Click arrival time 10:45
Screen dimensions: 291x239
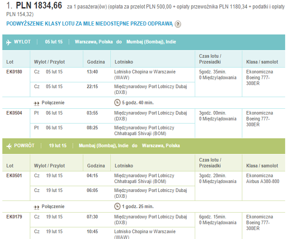(x=92, y=232)
